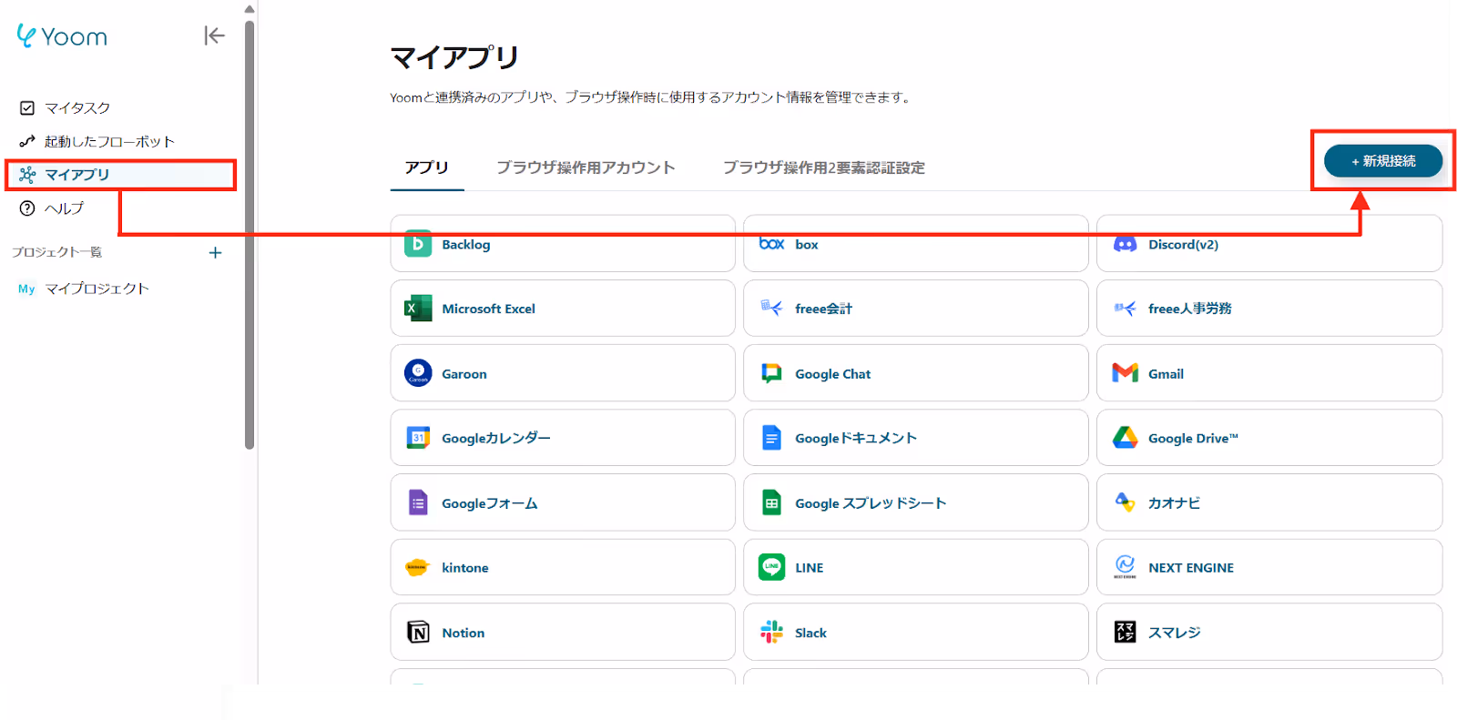Screen dimensions: 1457x720
Task: Click the Google スプレッドシート icon
Action: 771,502
